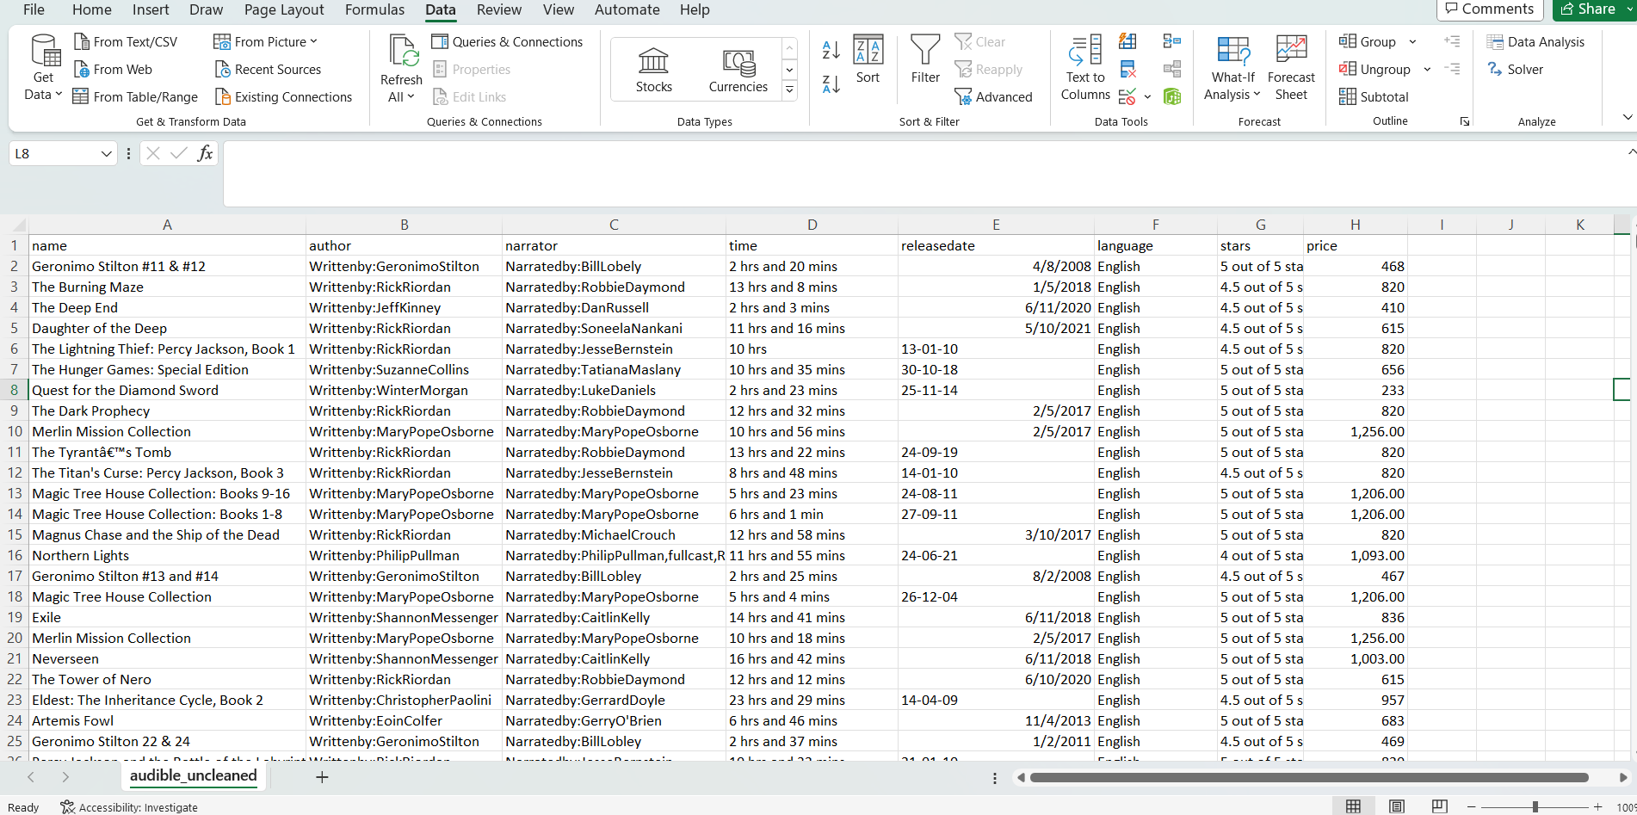The height and width of the screenshot is (815, 1637).
Task: Open the Comments panel
Action: [x=1490, y=9]
